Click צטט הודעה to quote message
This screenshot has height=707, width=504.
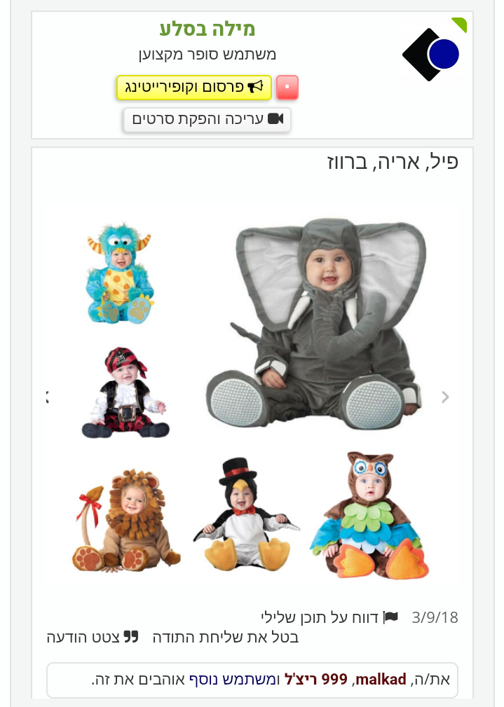(83, 638)
